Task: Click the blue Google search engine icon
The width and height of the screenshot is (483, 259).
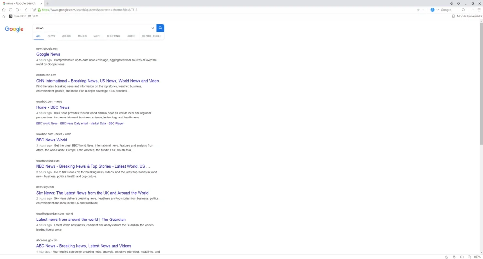Action: click(432, 10)
